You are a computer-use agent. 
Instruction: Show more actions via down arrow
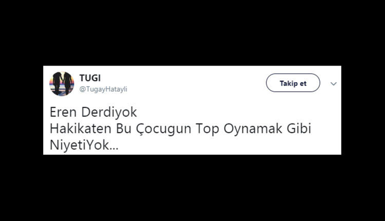(334, 84)
